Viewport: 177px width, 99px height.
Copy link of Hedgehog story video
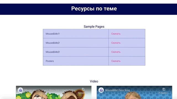[x=83, y=91]
